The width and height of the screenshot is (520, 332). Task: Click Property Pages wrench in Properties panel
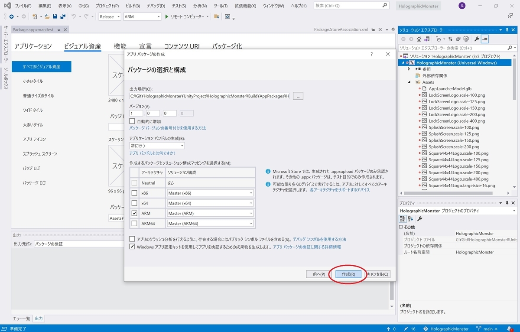419,218
